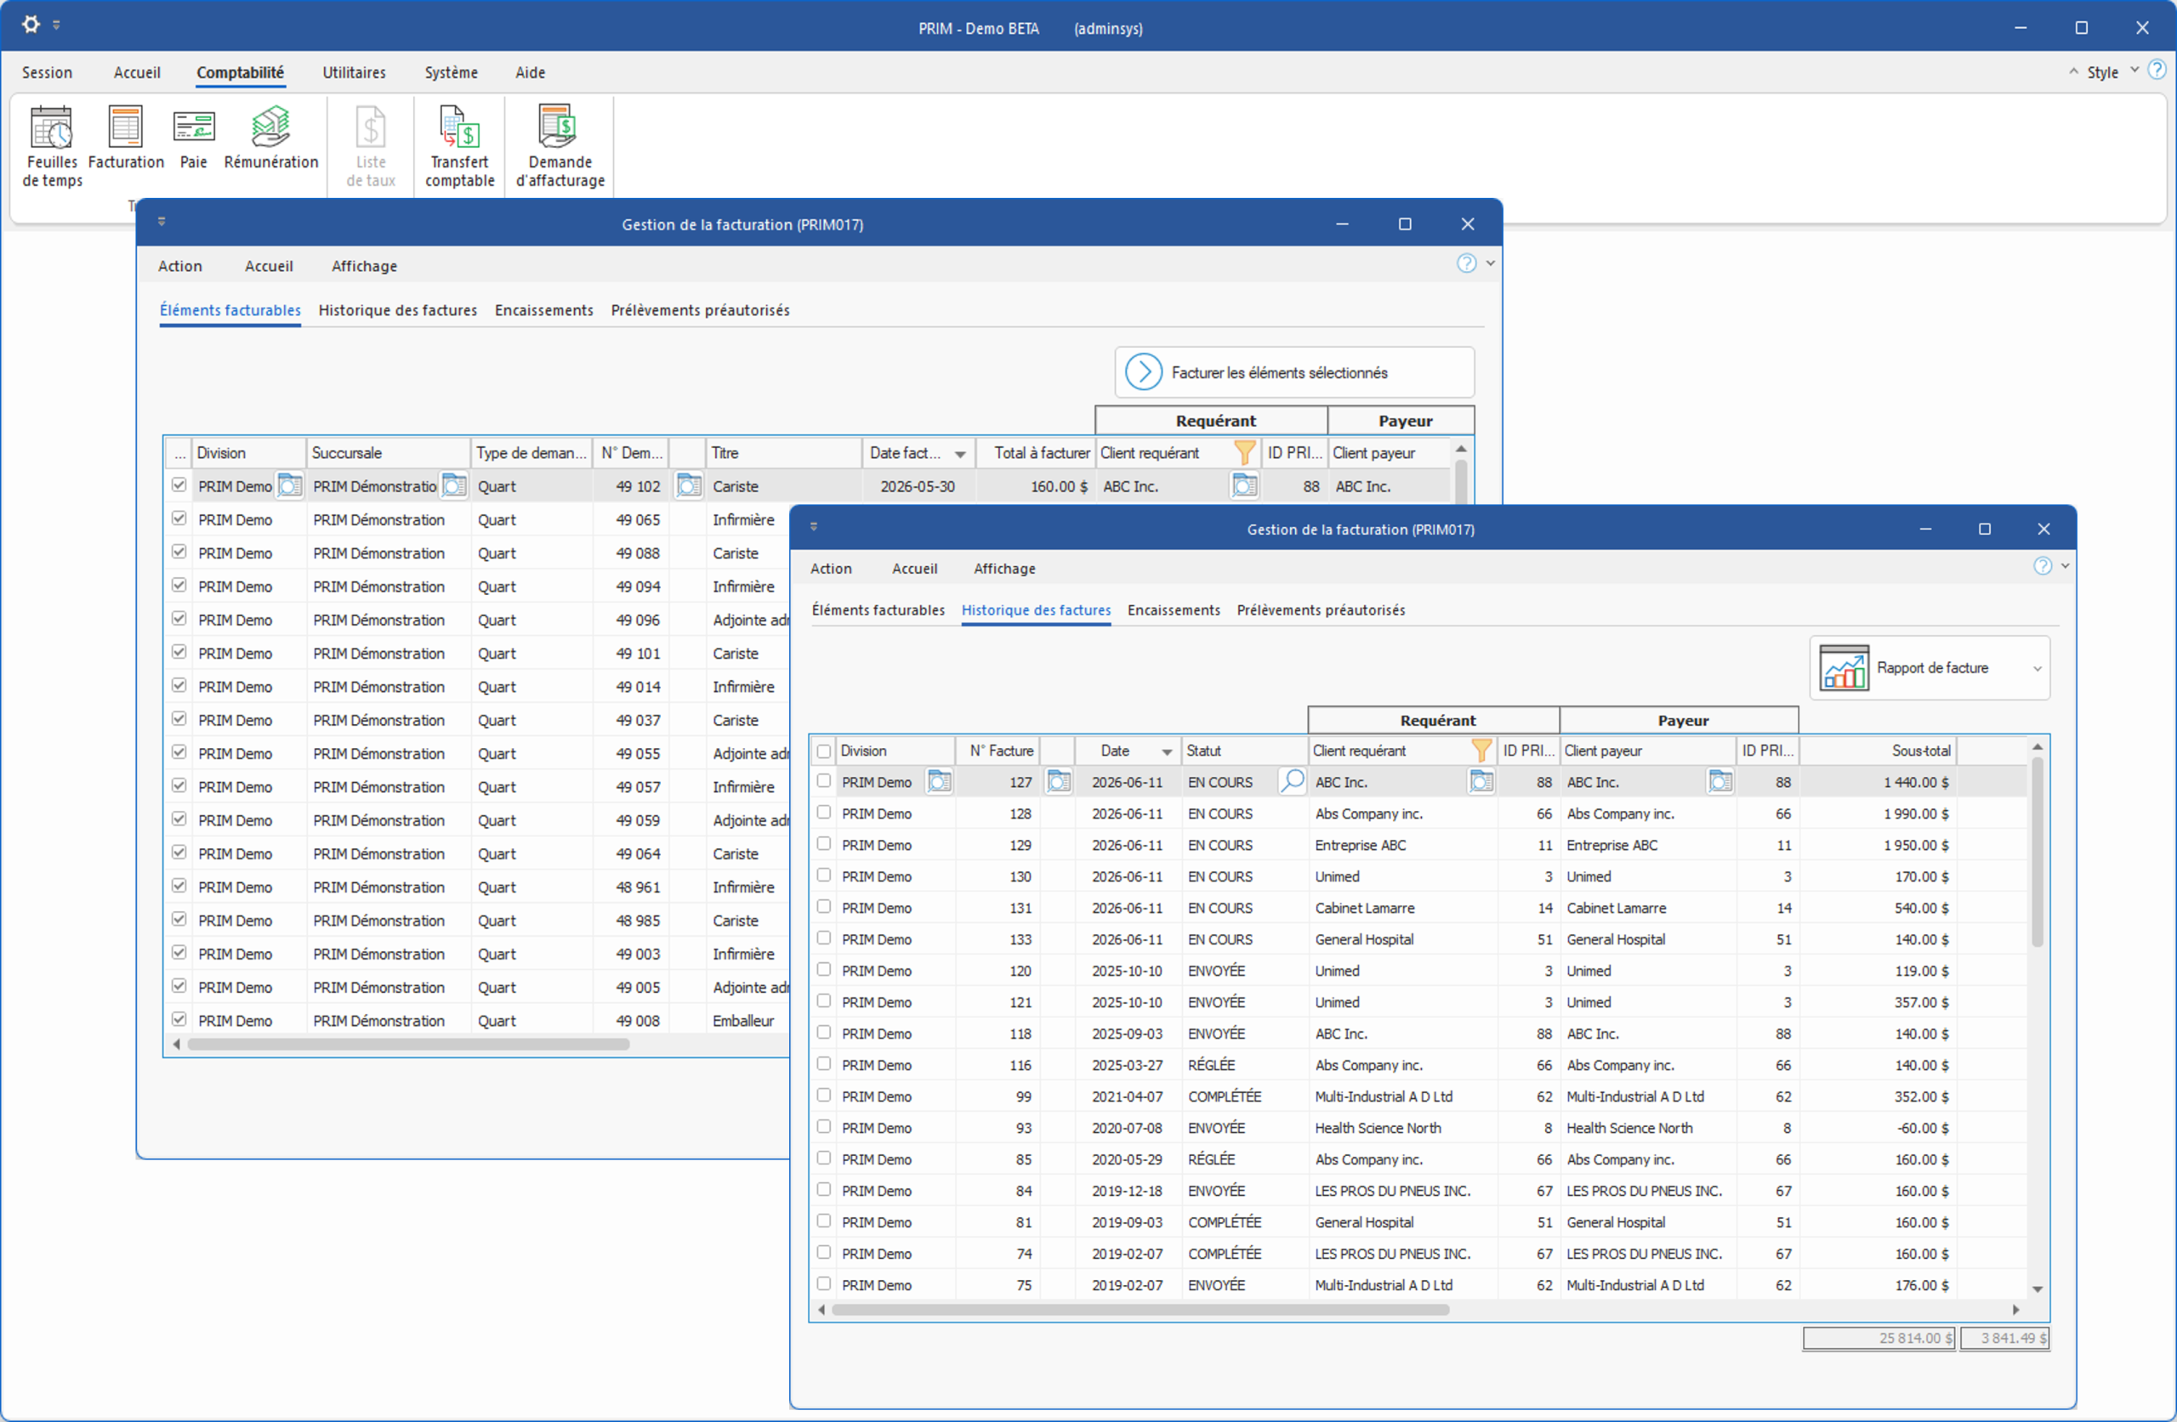Image resolution: width=2177 pixels, height=1422 pixels.
Task: Uncheck the row for demand 49 065
Action: [179, 518]
